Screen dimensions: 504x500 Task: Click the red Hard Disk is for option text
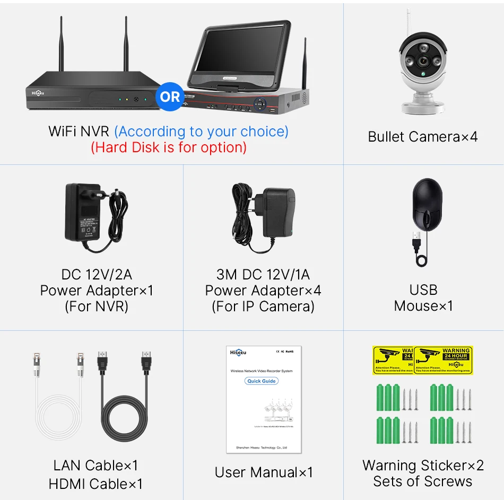point(169,147)
